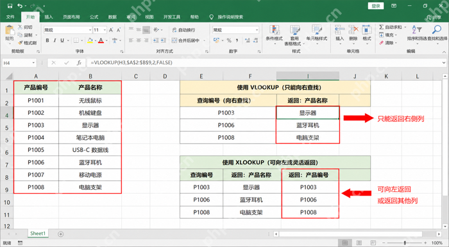449x247 pixels.
Task: Click Delete cells (删除) icon
Action: 353,30
